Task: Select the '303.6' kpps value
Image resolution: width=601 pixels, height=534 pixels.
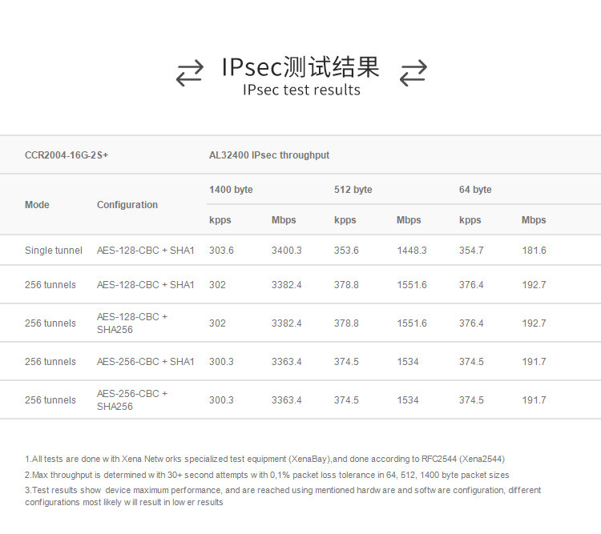Action: [221, 251]
